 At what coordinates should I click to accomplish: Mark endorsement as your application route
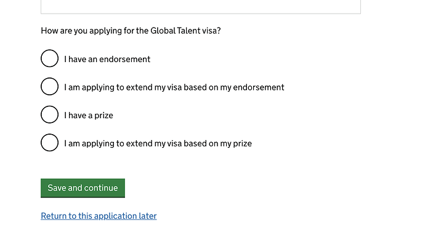[50, 58]
